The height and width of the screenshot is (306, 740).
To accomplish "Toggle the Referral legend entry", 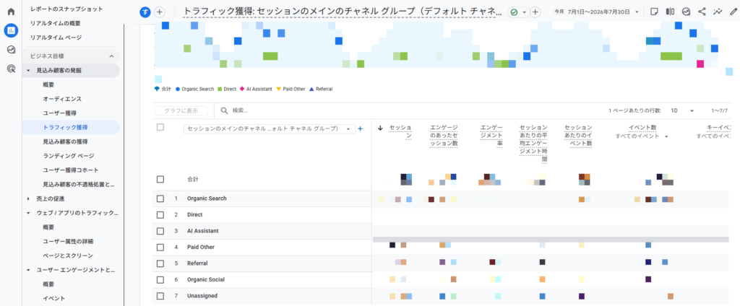I will [321, 89].
